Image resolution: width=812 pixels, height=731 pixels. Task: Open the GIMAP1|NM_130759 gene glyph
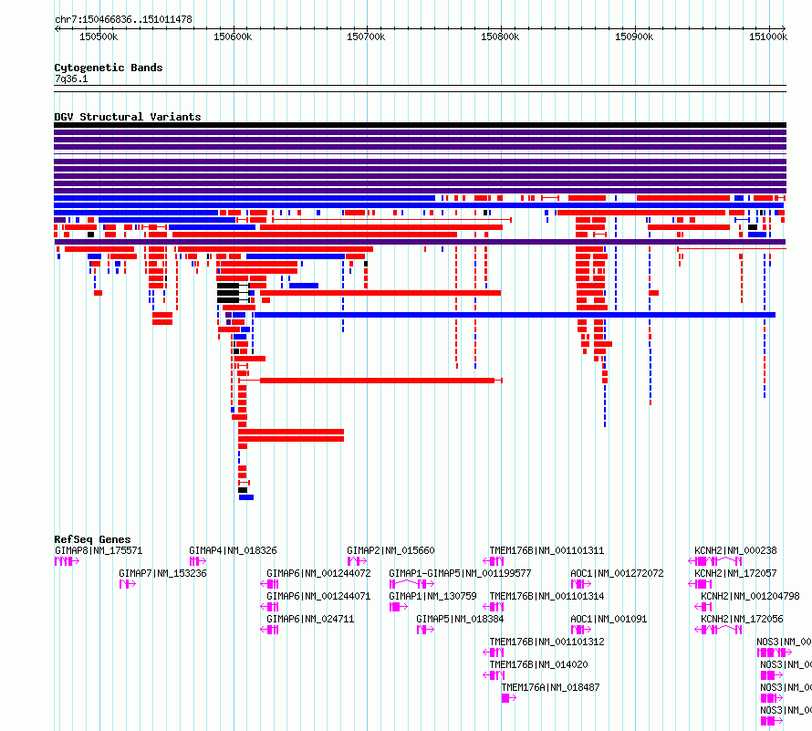click(x=398, y=607)
